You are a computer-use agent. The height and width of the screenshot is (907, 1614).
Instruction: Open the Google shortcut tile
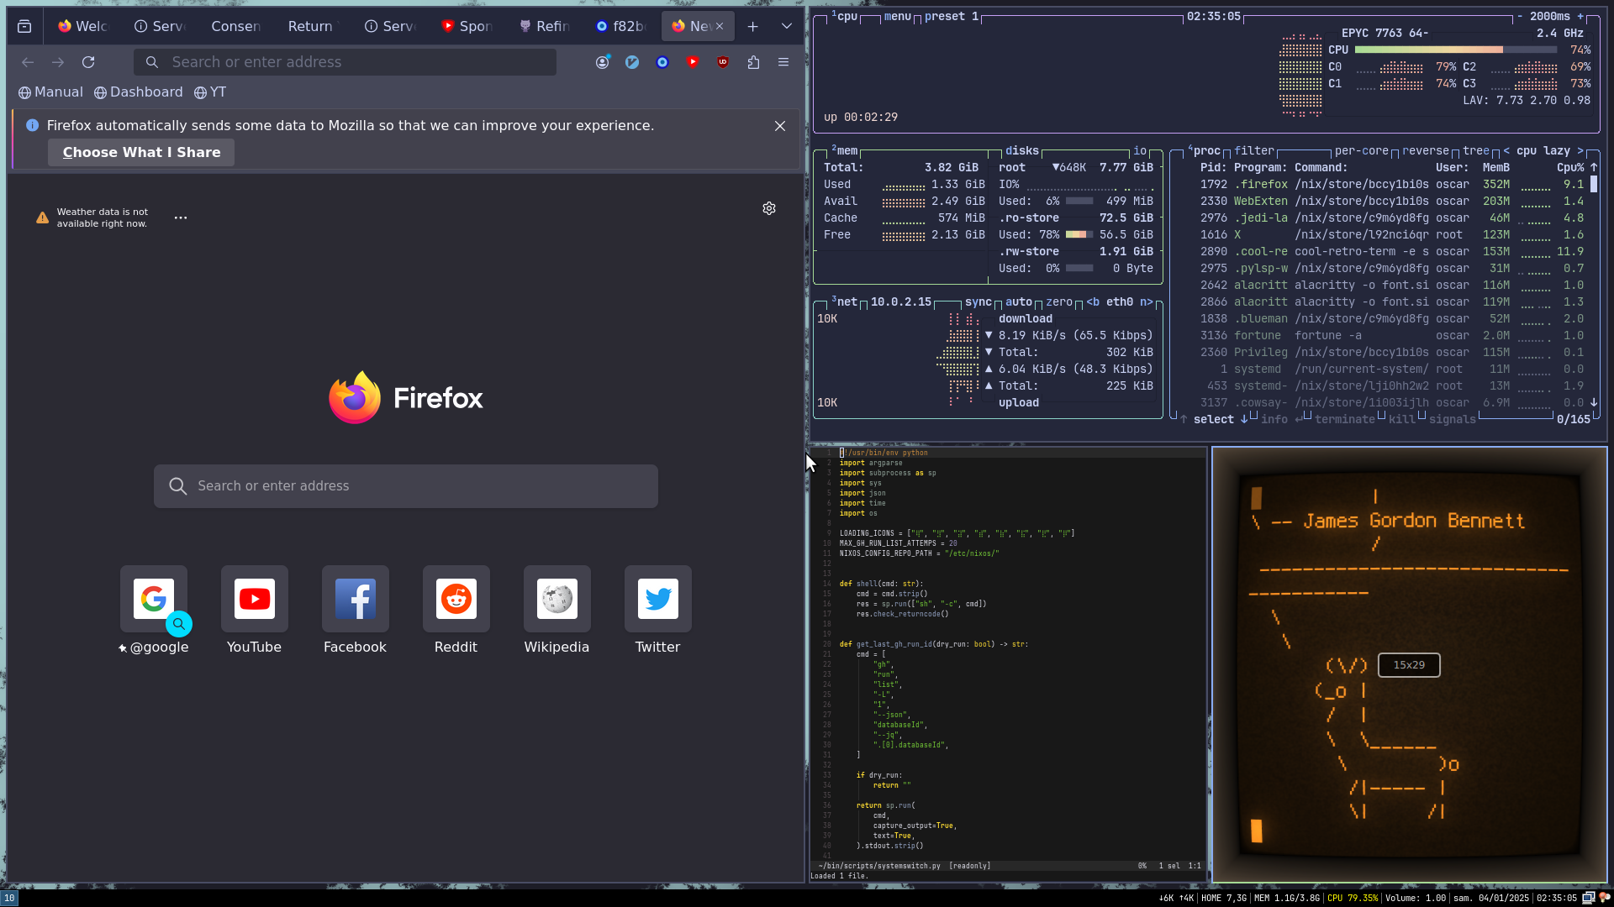(x=154, y=611)
